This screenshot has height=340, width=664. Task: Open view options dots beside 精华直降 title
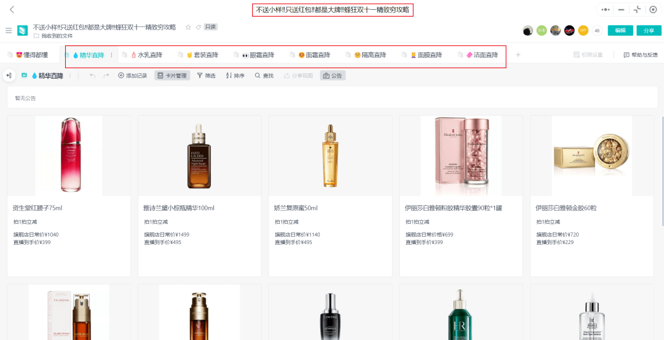coord(70,76)
